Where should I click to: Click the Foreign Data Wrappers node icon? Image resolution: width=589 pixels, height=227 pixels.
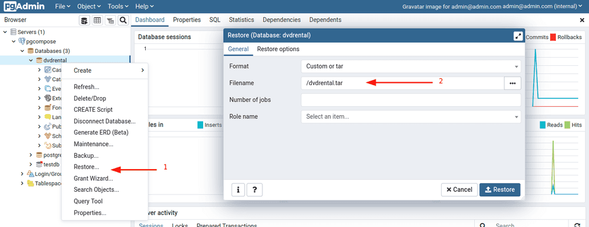(x=47, y=107)
